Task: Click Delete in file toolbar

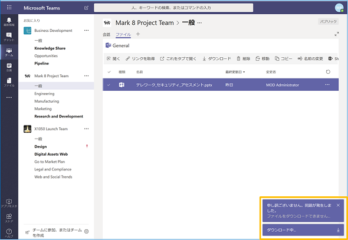Action: tap(243, 58)
